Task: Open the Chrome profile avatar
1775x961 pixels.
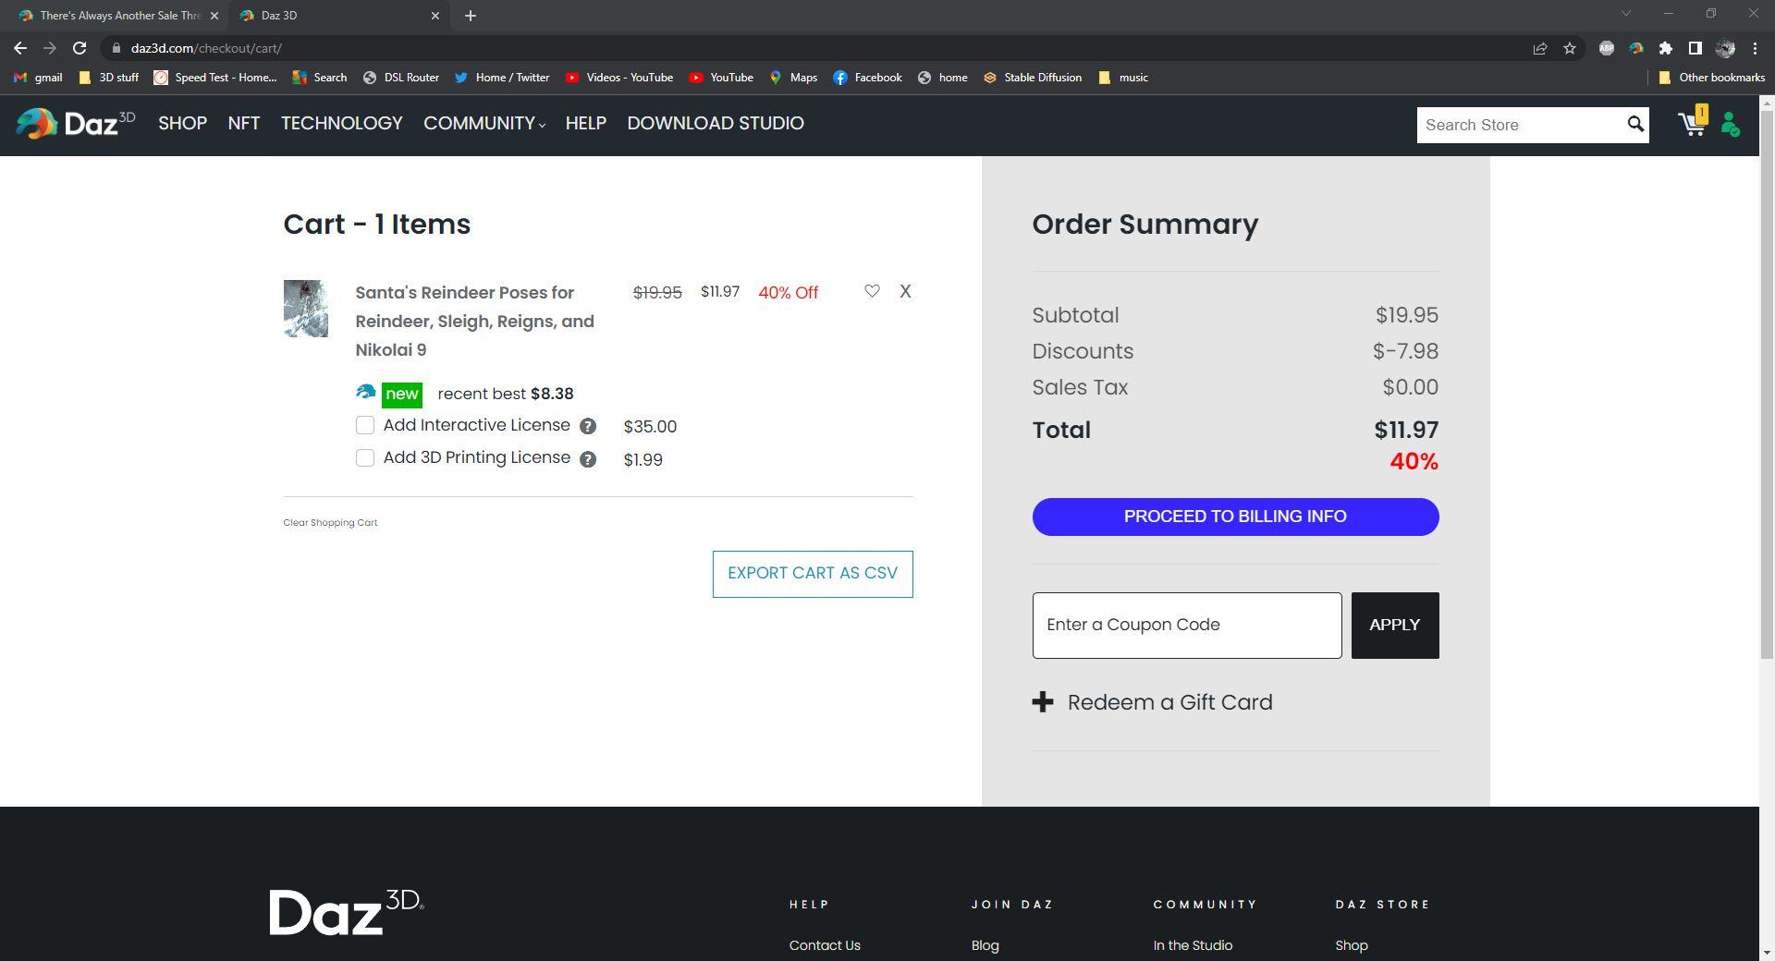Action: coord(1725,48)
